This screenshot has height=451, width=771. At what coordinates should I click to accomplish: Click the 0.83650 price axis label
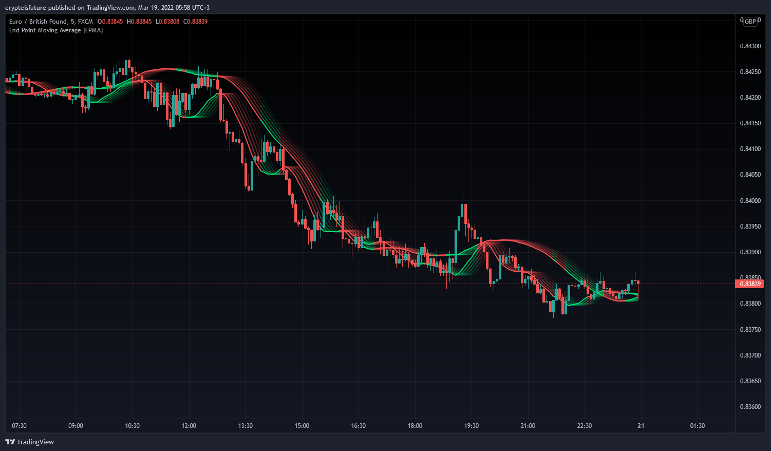pos(750,381)
